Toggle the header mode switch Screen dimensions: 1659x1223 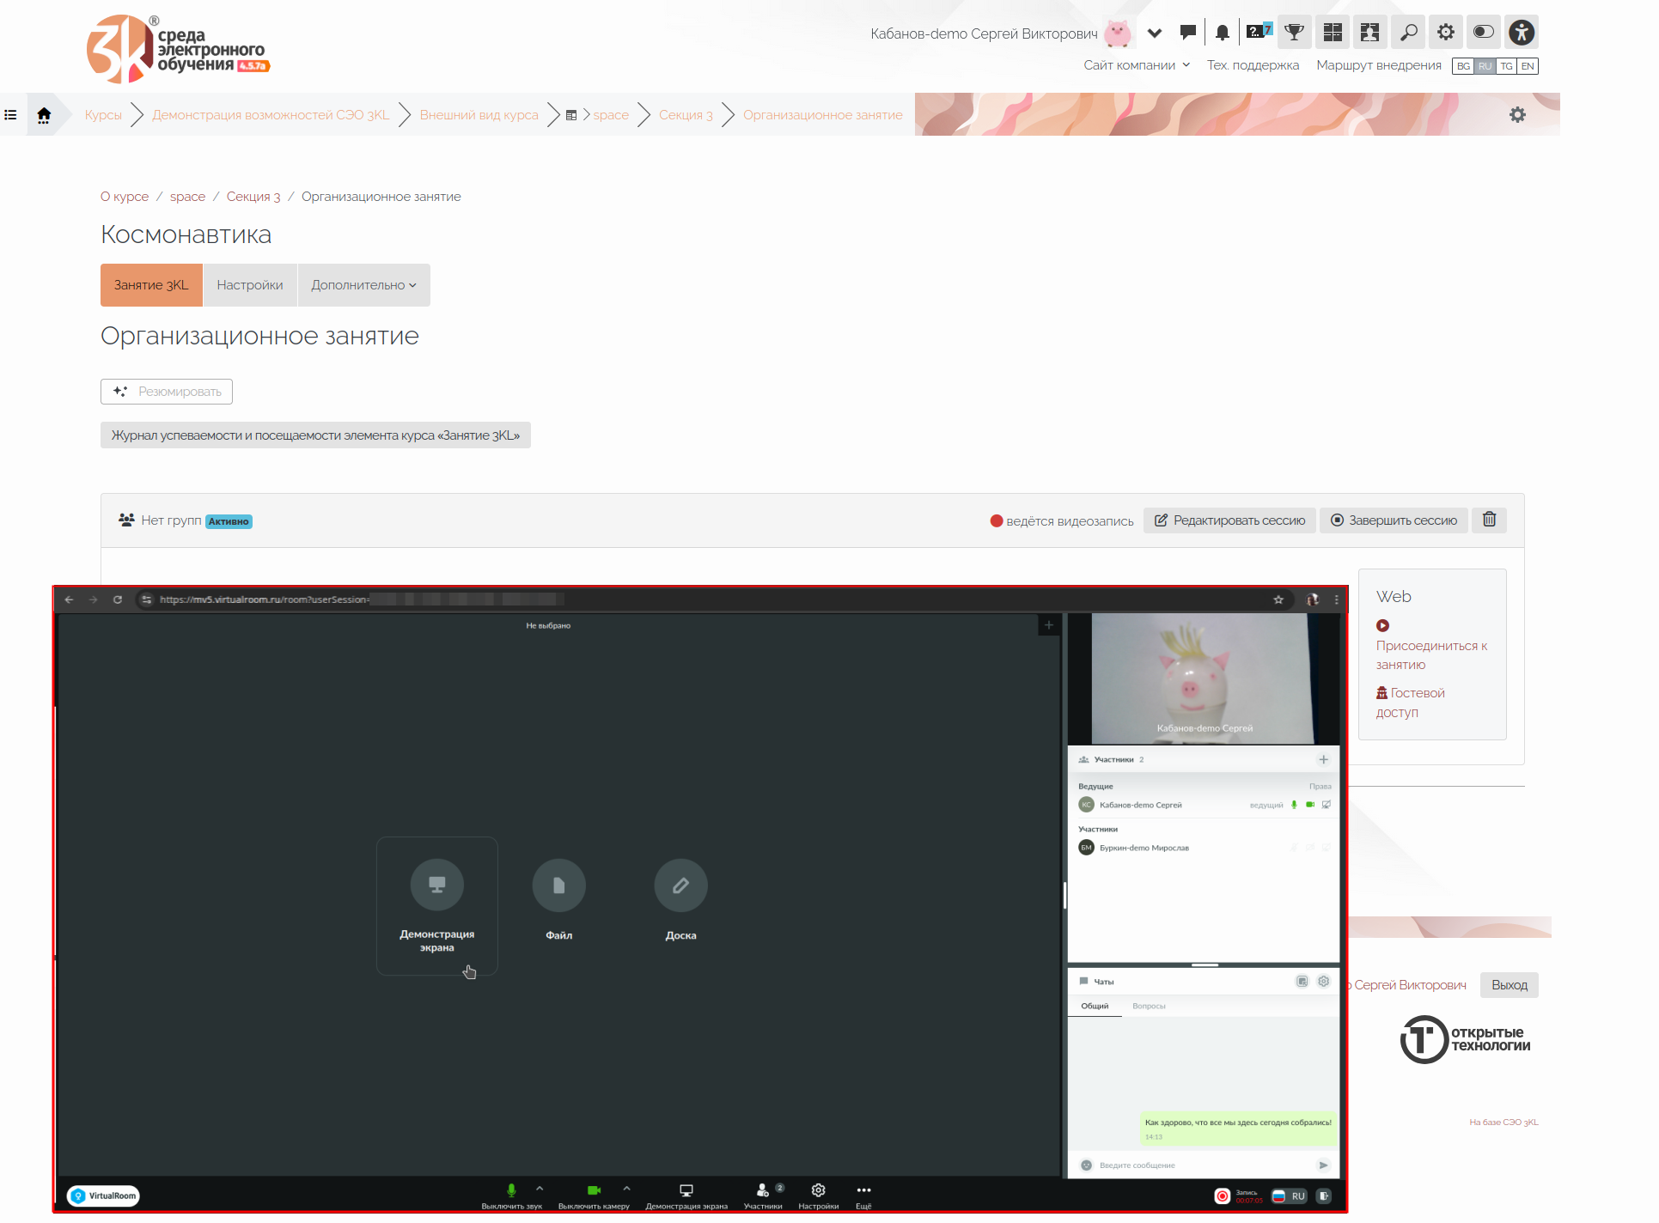point(1484,33)
